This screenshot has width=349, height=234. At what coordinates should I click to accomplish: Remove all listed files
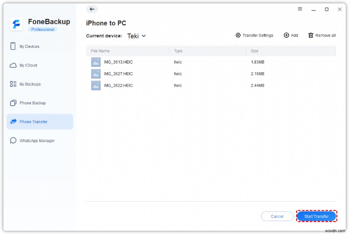(322, 35)
